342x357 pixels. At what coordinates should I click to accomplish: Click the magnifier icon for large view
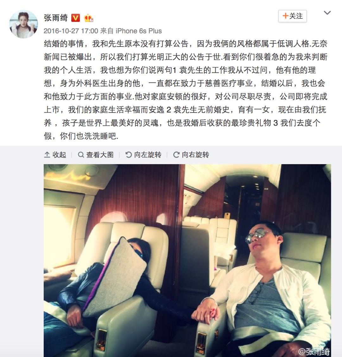tap(81, 155)
